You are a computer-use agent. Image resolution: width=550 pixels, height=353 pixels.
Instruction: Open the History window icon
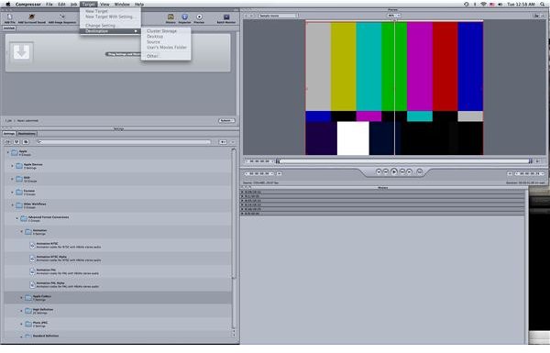coord(170,17)
